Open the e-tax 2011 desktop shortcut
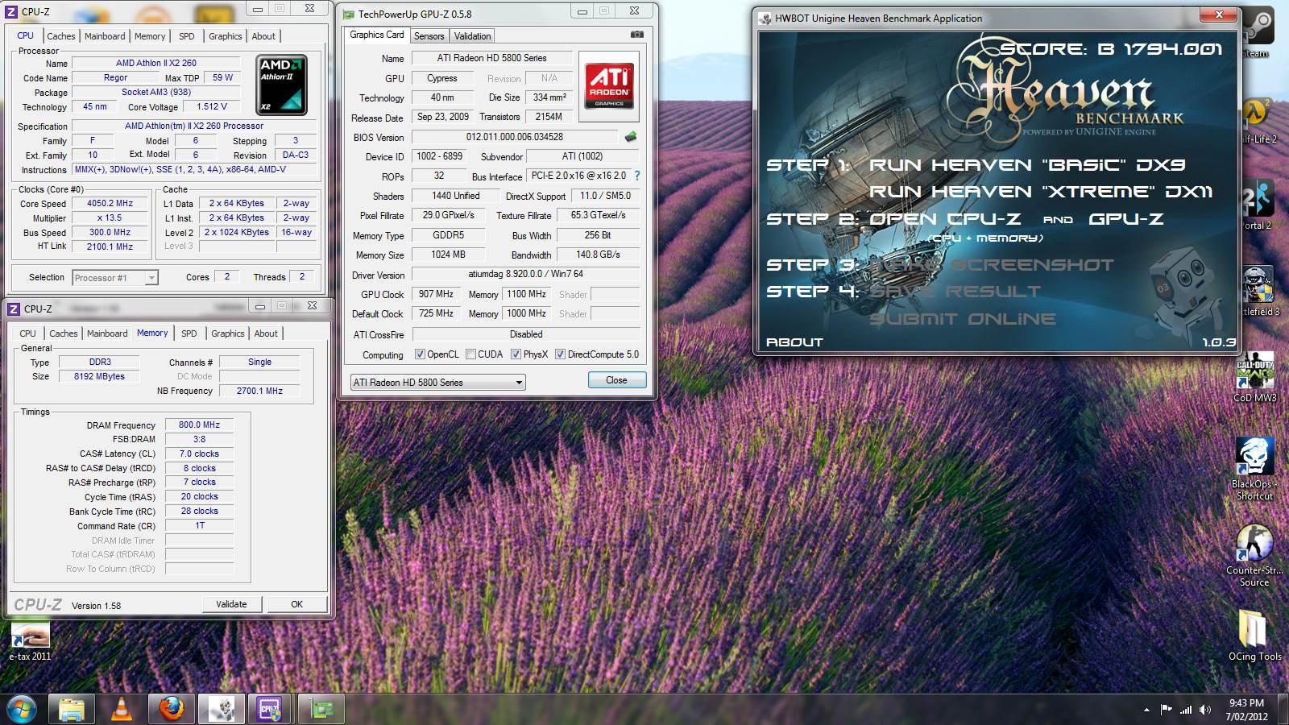The image size is (1289, 725). tap(30, 641)
